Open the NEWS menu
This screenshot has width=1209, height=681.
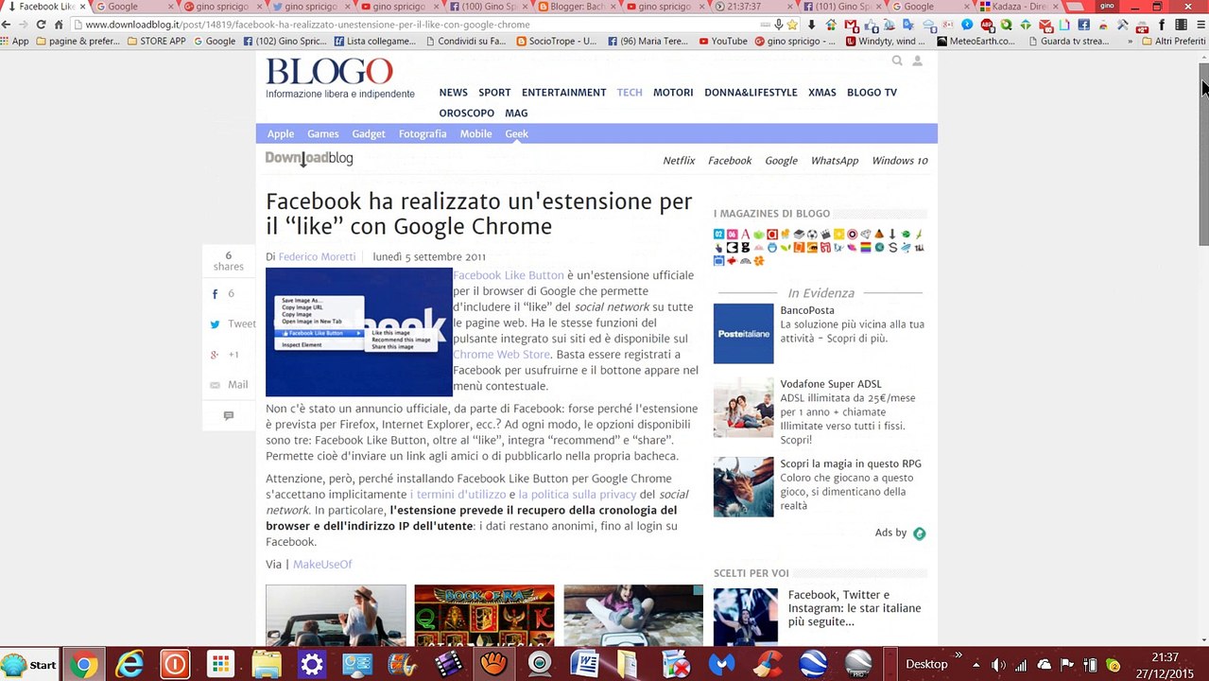tap(453, 93)
